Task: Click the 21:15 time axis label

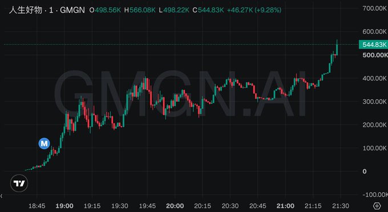Action: click(x=313, y=206)
